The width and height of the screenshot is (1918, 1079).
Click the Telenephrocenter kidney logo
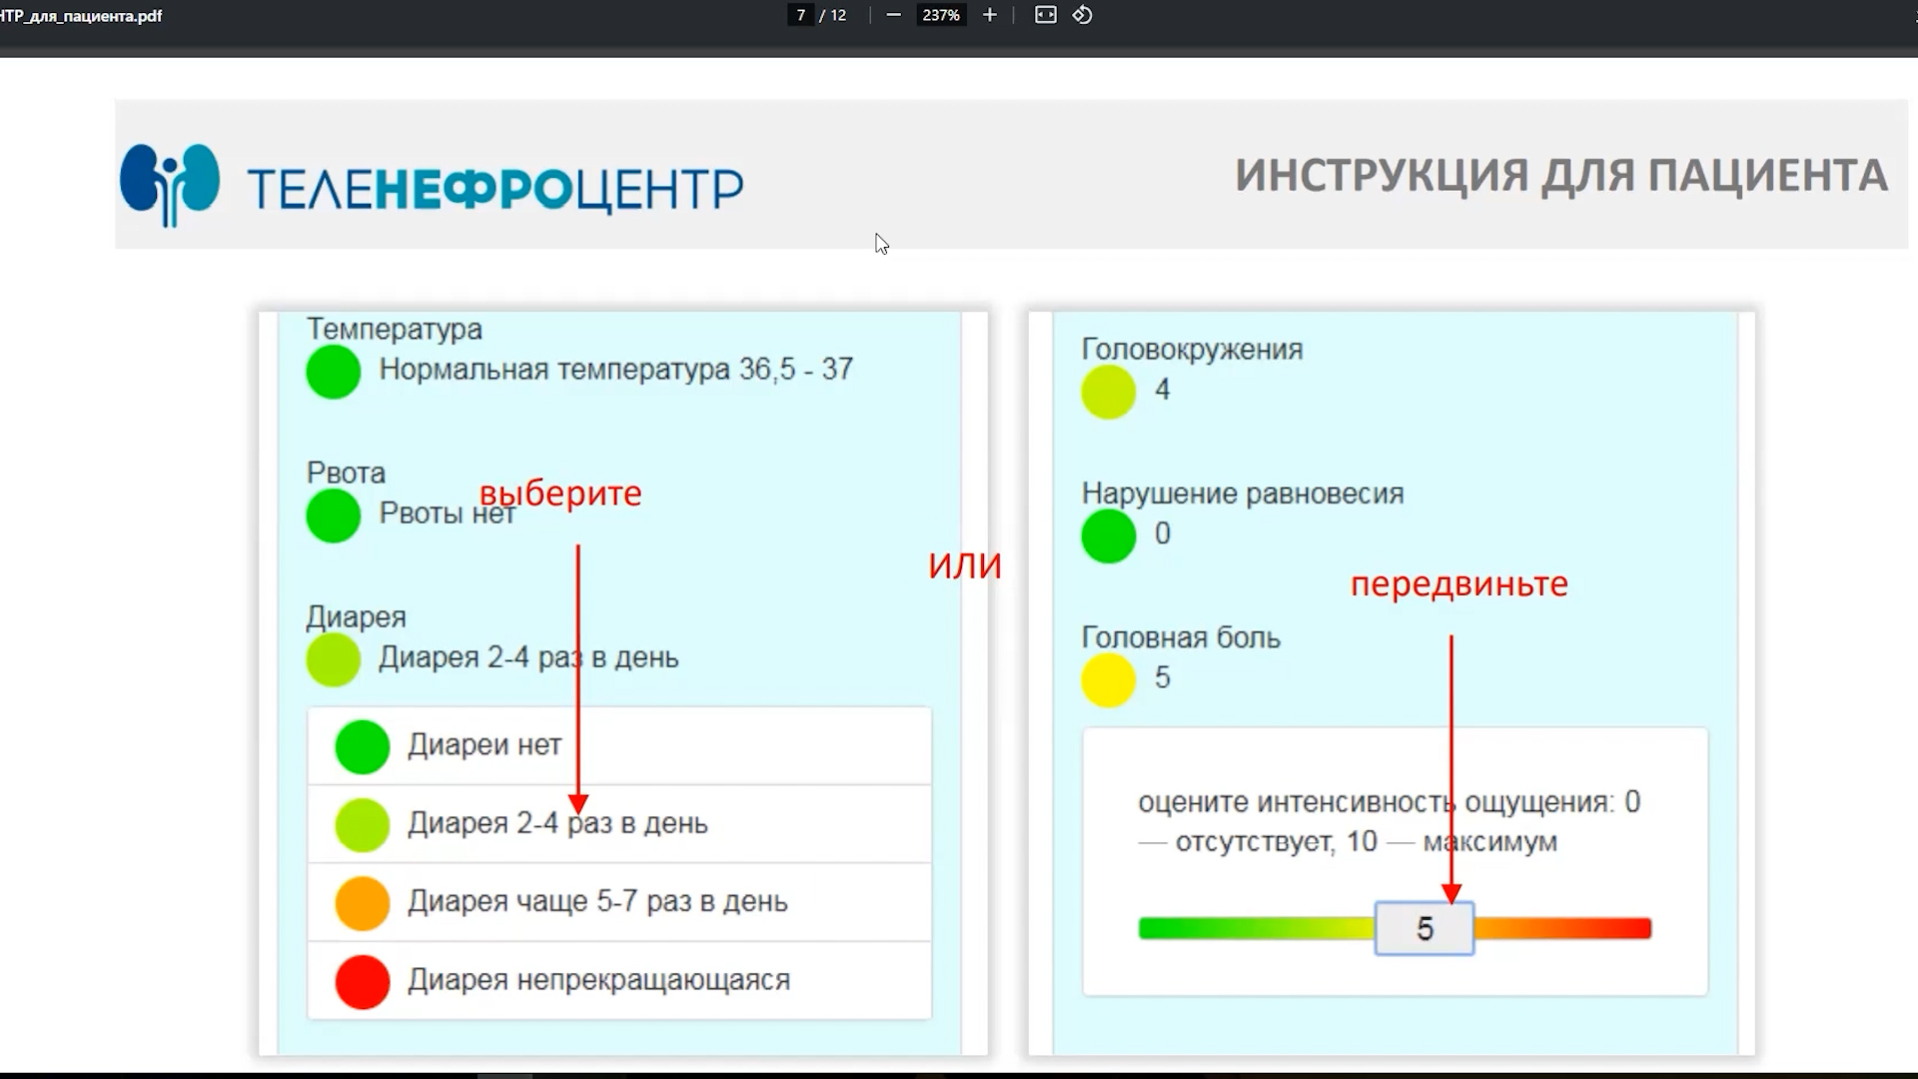coord(170,185)
